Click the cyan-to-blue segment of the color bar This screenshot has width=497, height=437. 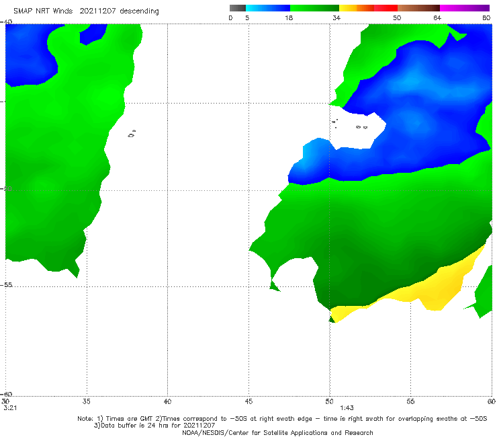[x=268, y=8]
